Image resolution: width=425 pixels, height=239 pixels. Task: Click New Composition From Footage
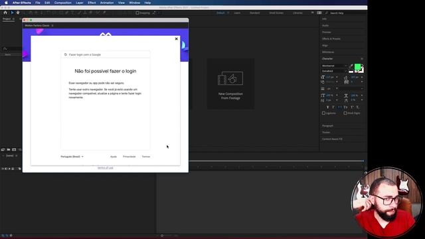(x=230, y=84)
